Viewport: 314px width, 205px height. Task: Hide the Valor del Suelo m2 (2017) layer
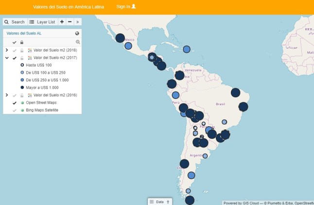pyautogui.click(x=15, y=58)
